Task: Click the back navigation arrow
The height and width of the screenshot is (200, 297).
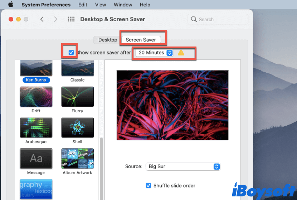Action: pos(42,19)
